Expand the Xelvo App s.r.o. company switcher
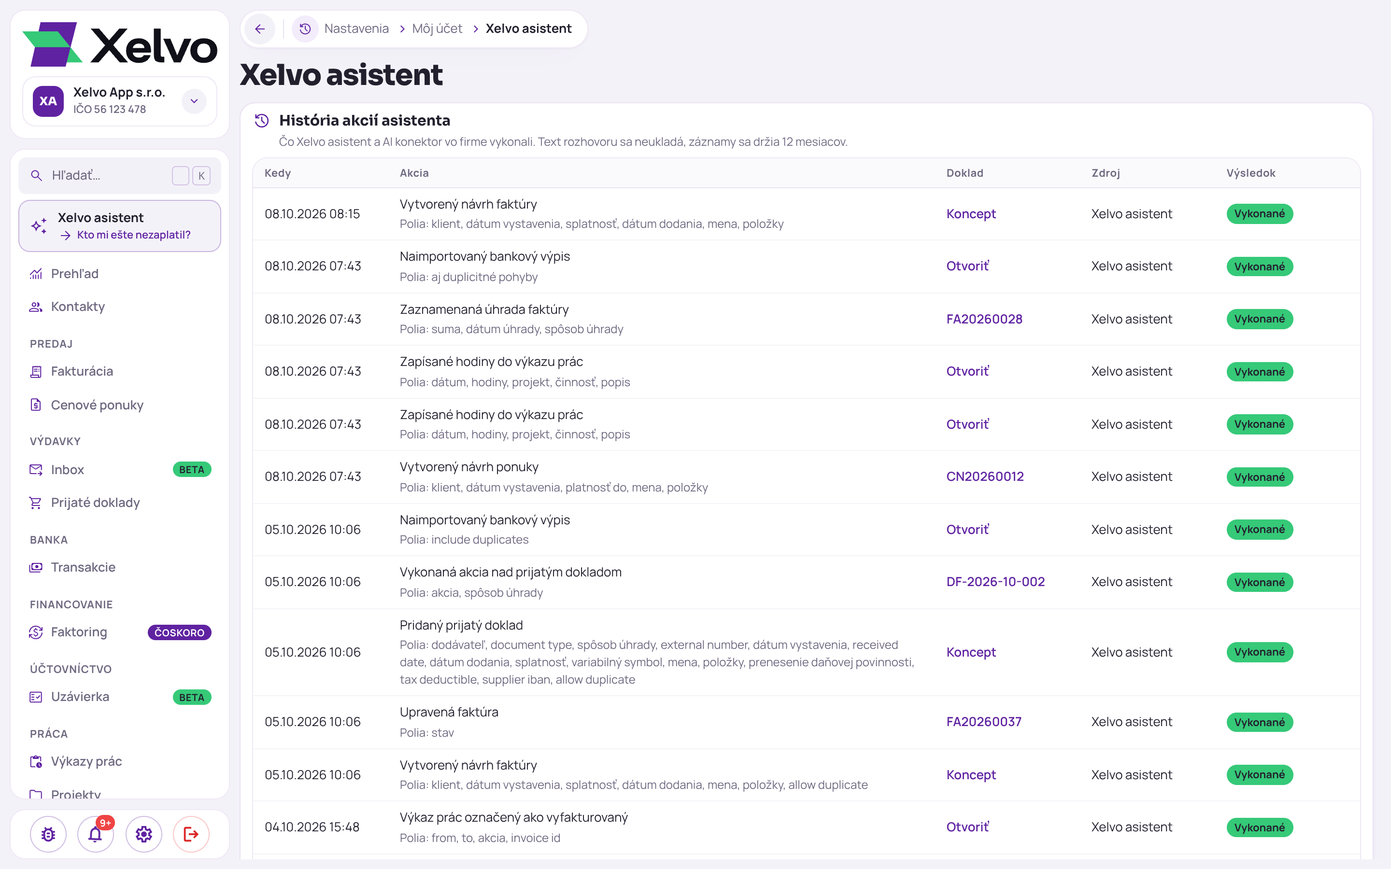This screenshot has height=869, width=1391. tap(194, 101)
